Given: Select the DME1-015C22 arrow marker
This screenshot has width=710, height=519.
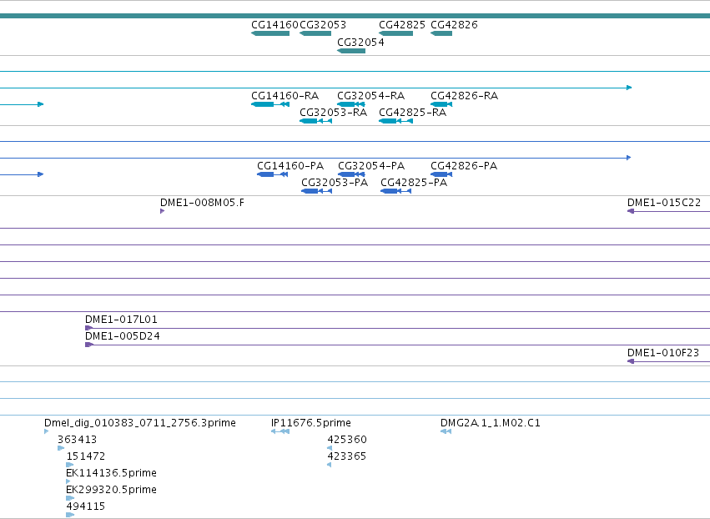Looking at the screenshot, I should pyautogui.click(x=630, y=211).
